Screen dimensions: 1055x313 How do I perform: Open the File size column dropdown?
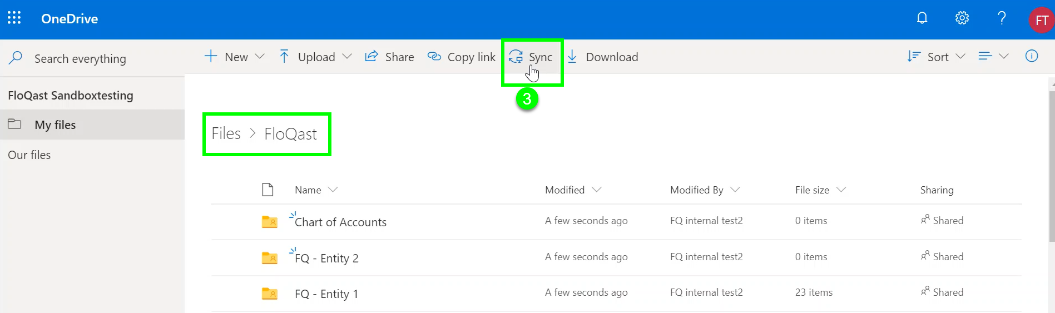tap(841, 190)
